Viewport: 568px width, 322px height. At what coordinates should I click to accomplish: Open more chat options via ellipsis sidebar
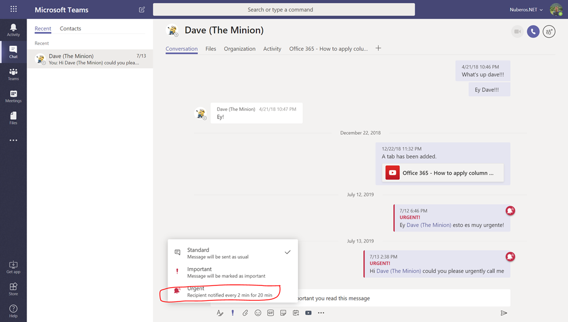[13, 140]
